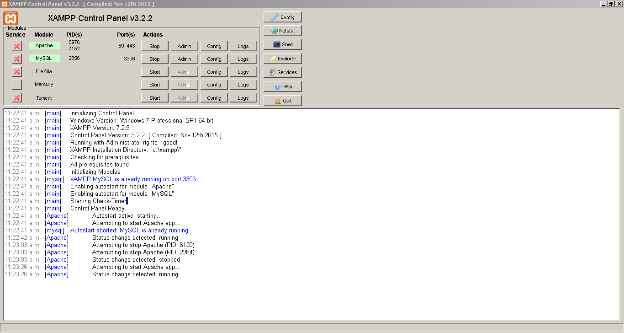Screen dimensions: 624x333
Task: Click the green MySQL module label
Action: coord(44,58)
